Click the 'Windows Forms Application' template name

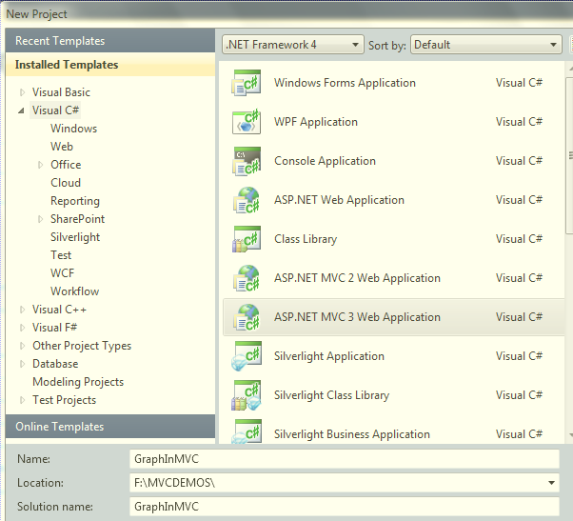pyautogui.click(x=345, y=83)
